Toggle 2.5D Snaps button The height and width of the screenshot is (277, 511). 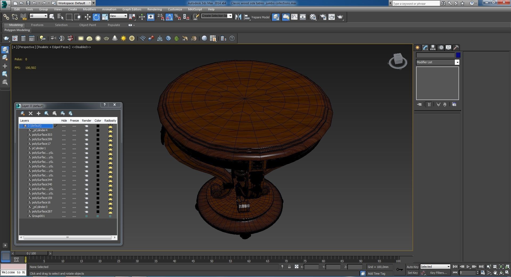[x=161, y=17]
